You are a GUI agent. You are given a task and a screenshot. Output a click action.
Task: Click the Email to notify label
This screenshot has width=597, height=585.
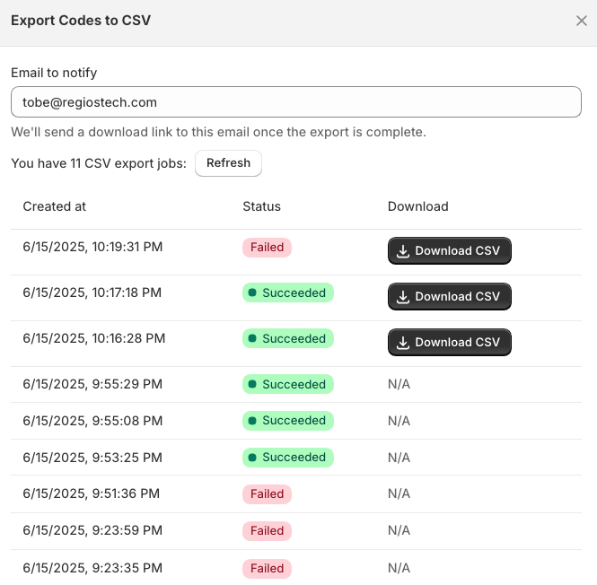(54, 73)
